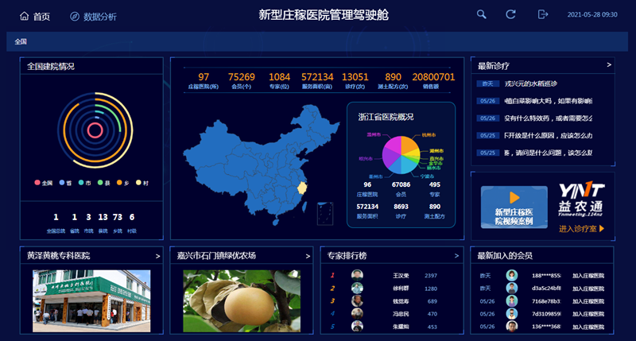Toggle the 村 legend item in chart

point(138,183)
